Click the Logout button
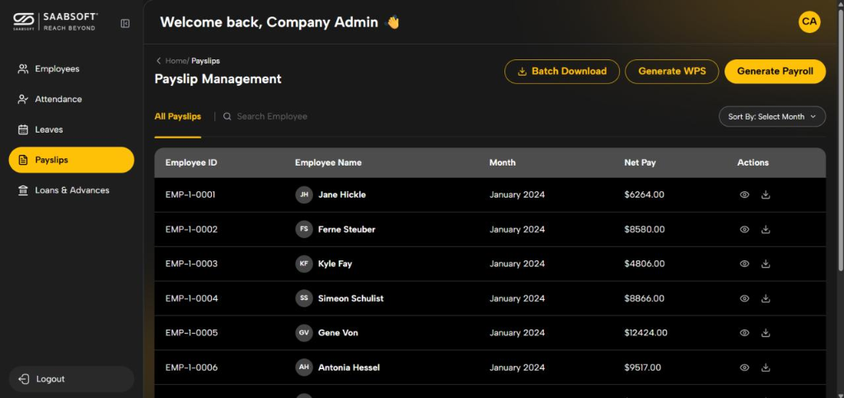This screenshot has width=844, height=398. [x=72, y=379]
